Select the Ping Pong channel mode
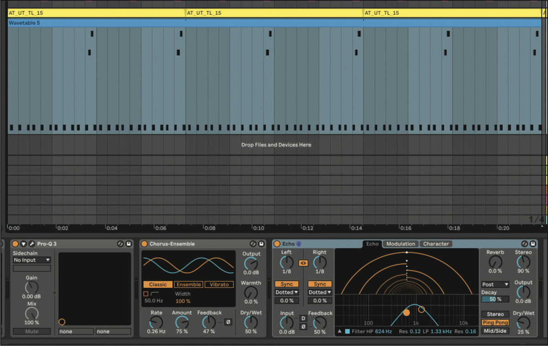Image resolution: width=548 pixels, height=346 pixels. [x=495, y=323]
